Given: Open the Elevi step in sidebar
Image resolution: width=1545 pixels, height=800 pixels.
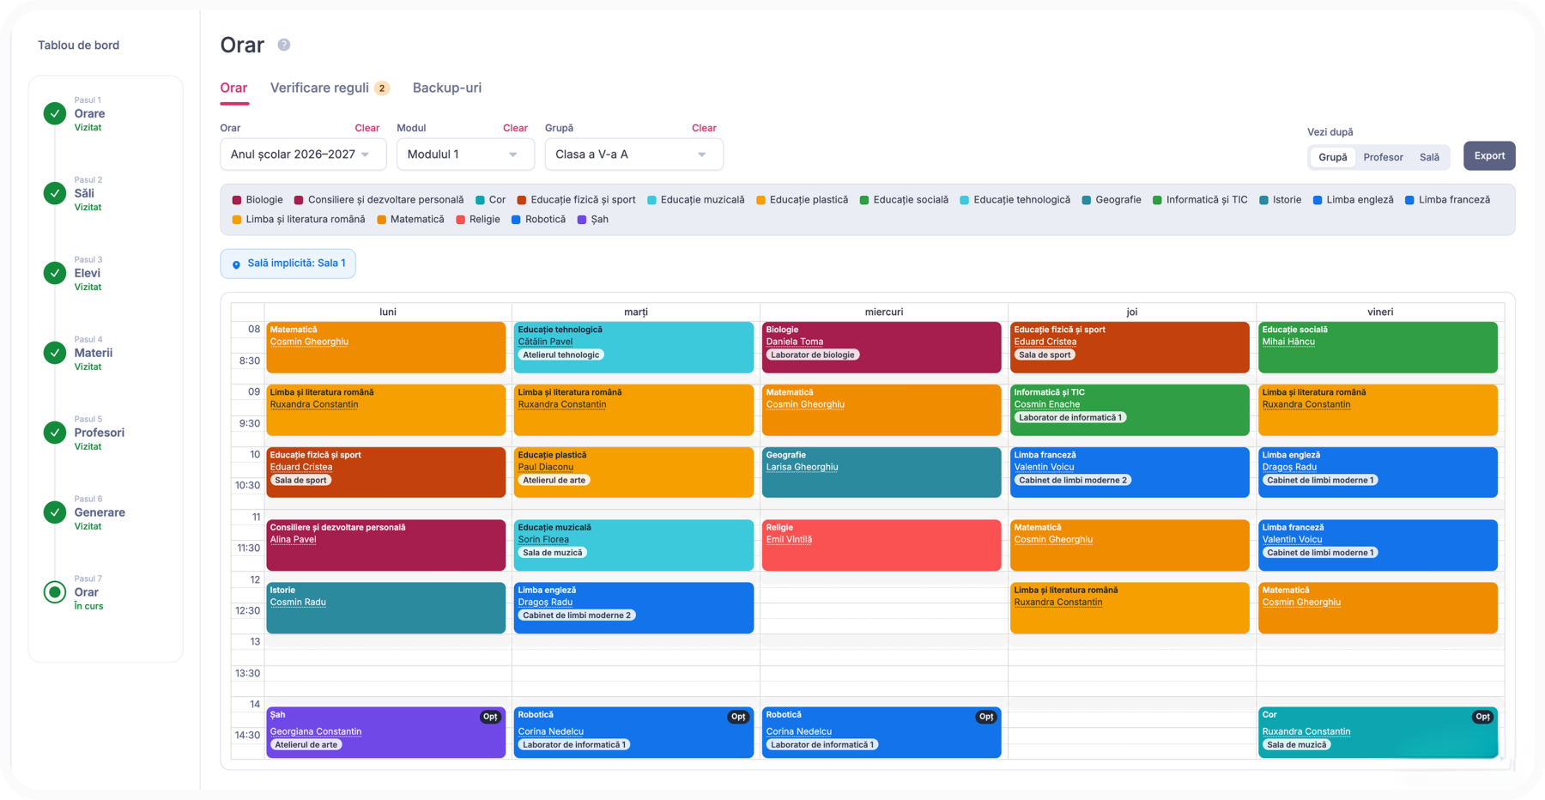Looking at the screenshot, I should 87,273.
